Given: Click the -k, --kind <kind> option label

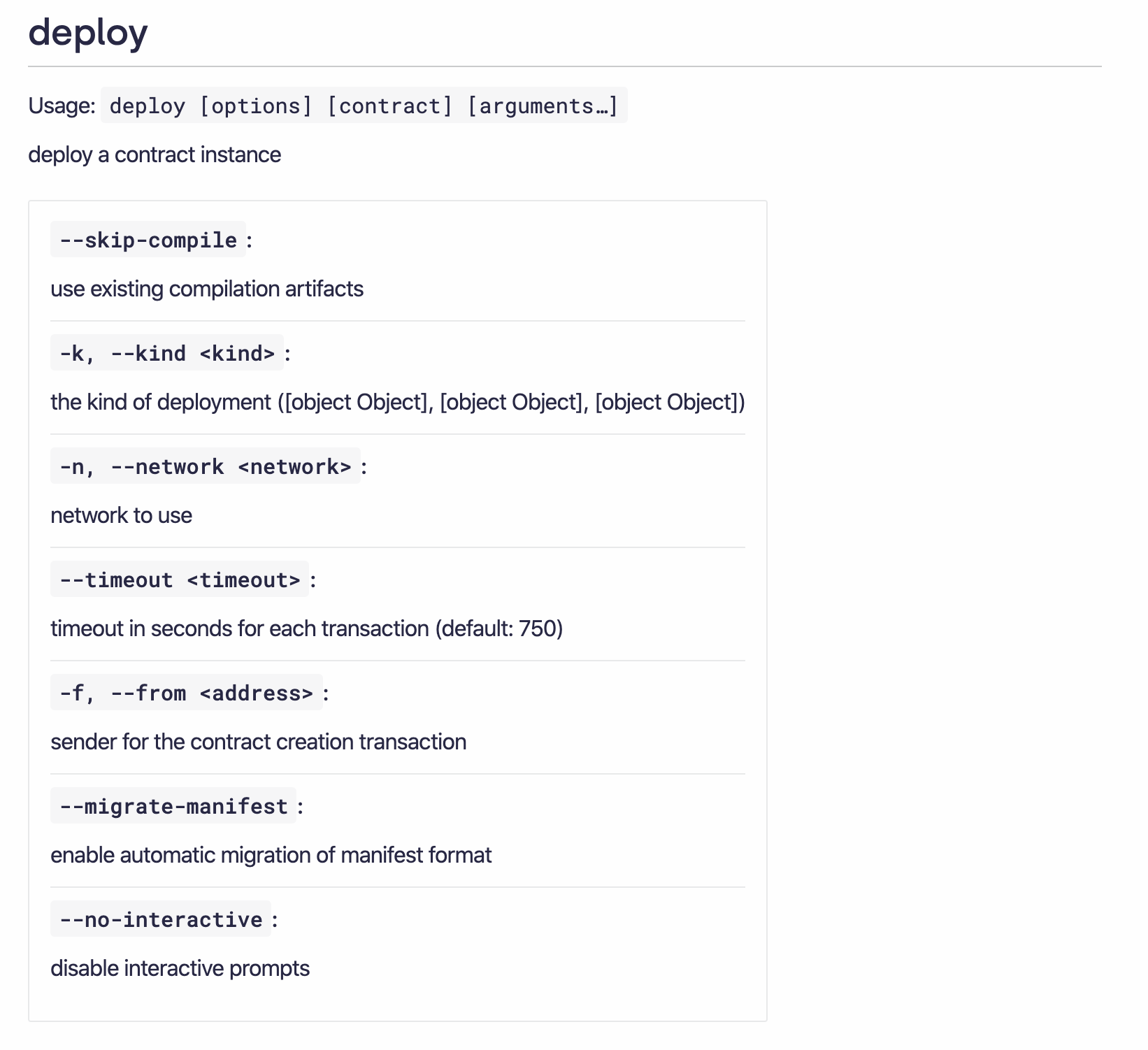Looking at the screenshot, I should (x=167, y=354).
